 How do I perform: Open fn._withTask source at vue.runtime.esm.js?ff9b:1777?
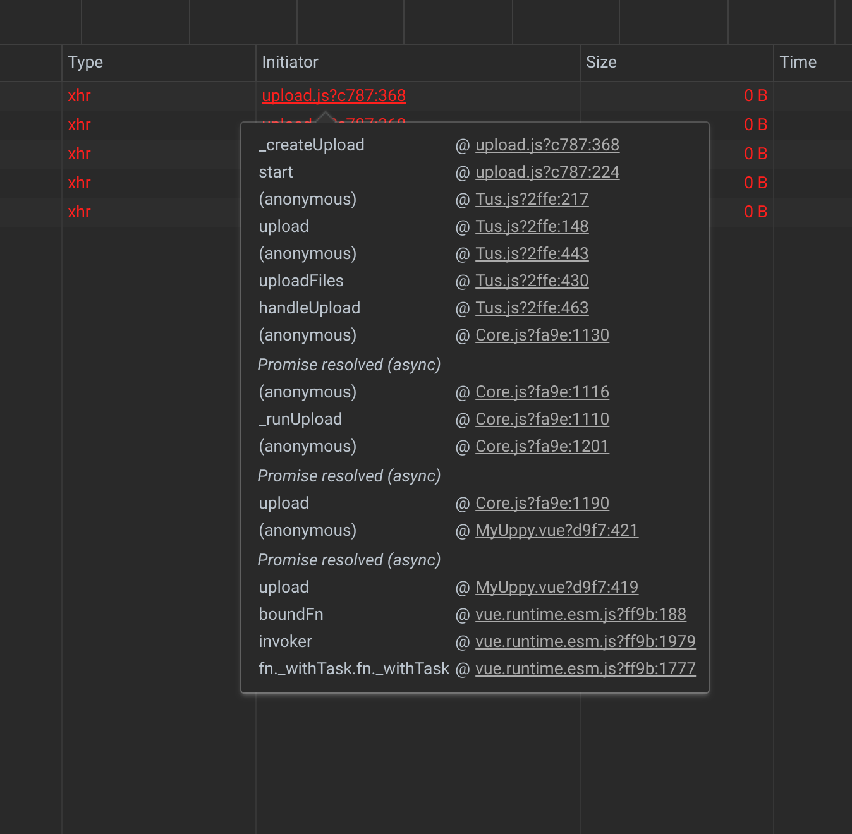click(x=585, y=668)
